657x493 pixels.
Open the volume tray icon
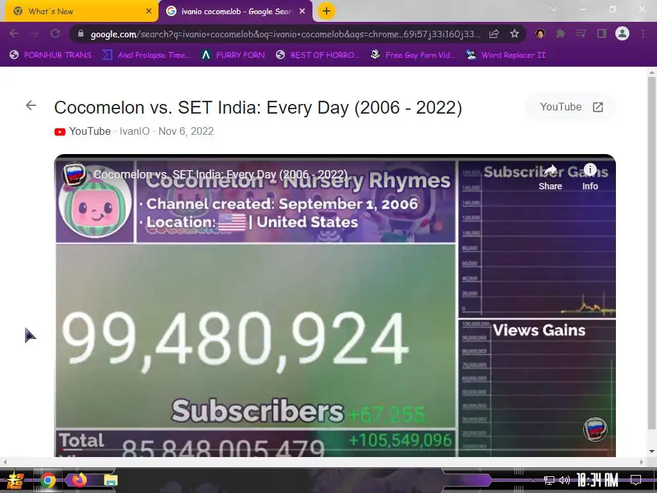(565, 480)
